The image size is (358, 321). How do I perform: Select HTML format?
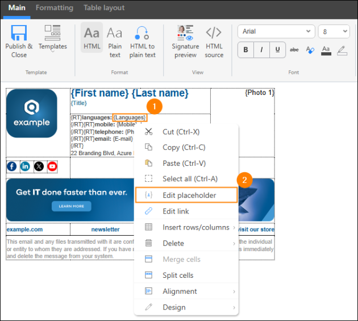click(92, 37)
